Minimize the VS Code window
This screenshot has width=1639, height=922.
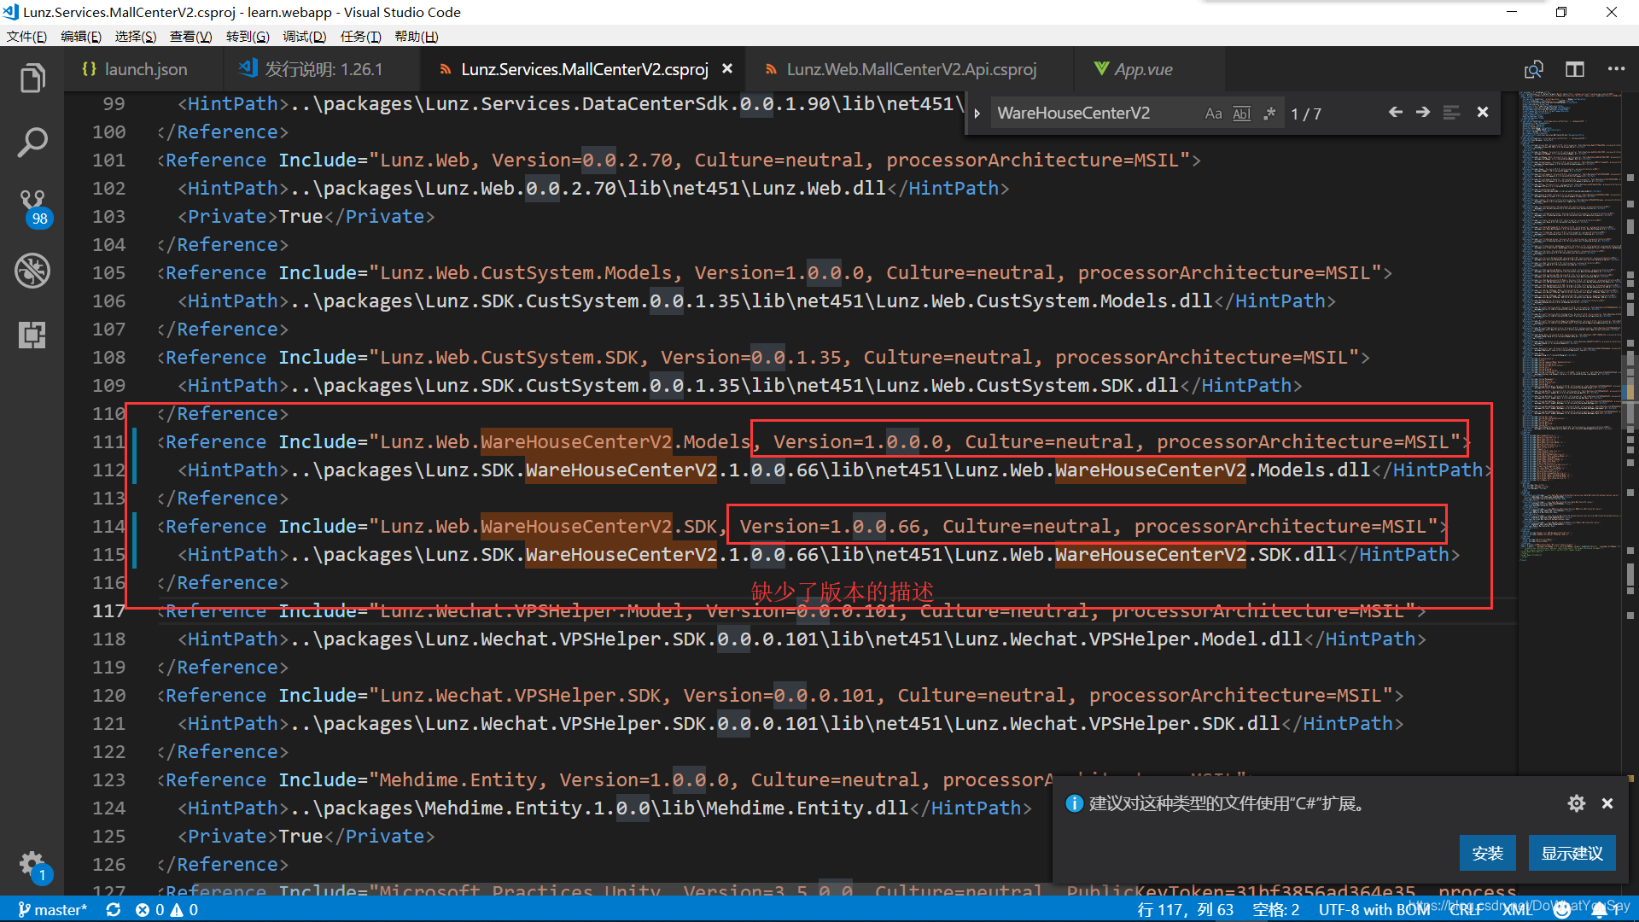pos(1512,12)
